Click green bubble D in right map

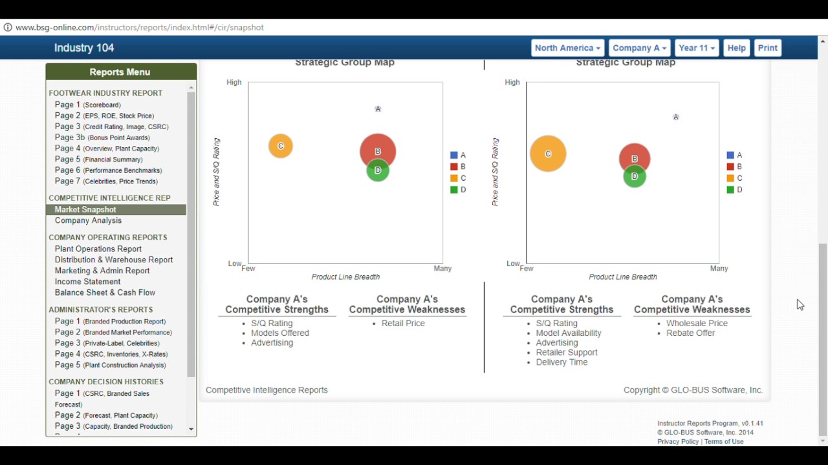coord(635,176)
